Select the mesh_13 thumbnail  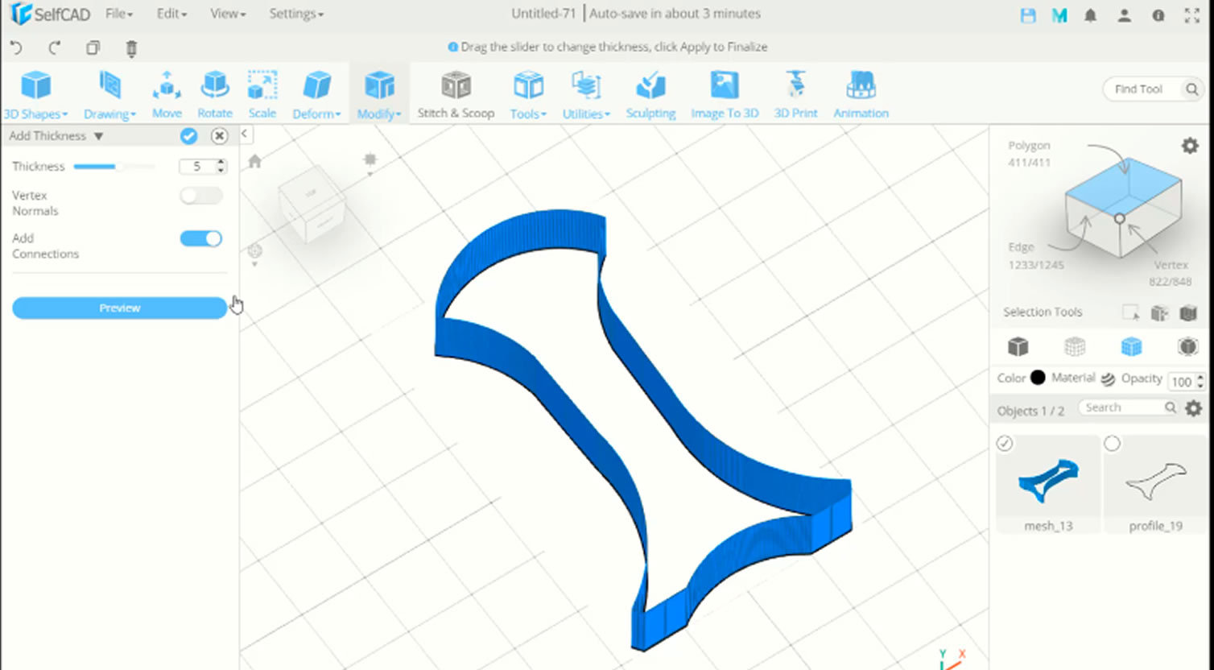click(x=1048, y=483)
